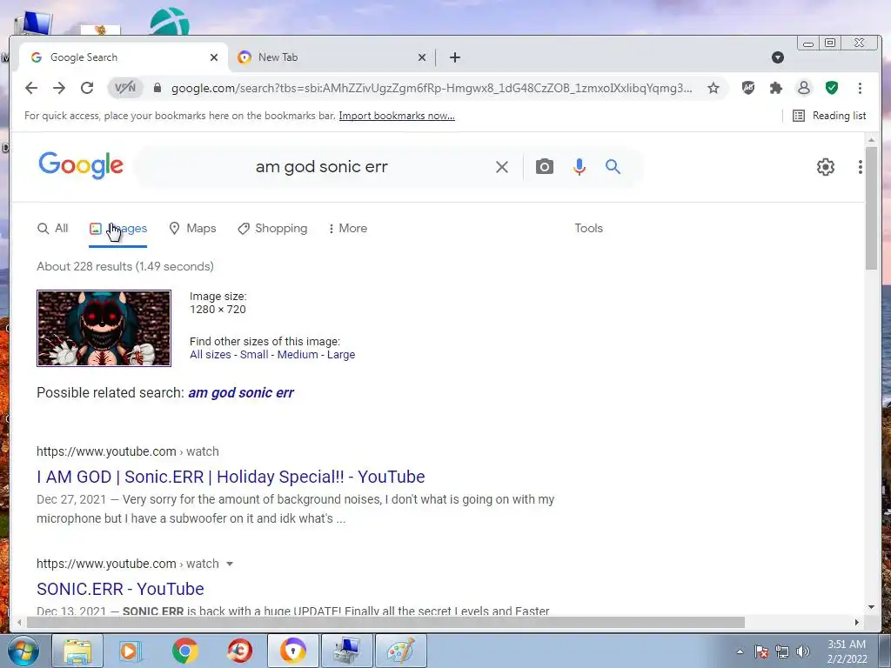Click the horizontal scrollbar thumb
The height and width of the screenshot is (668, 891).
coord(385,623)
